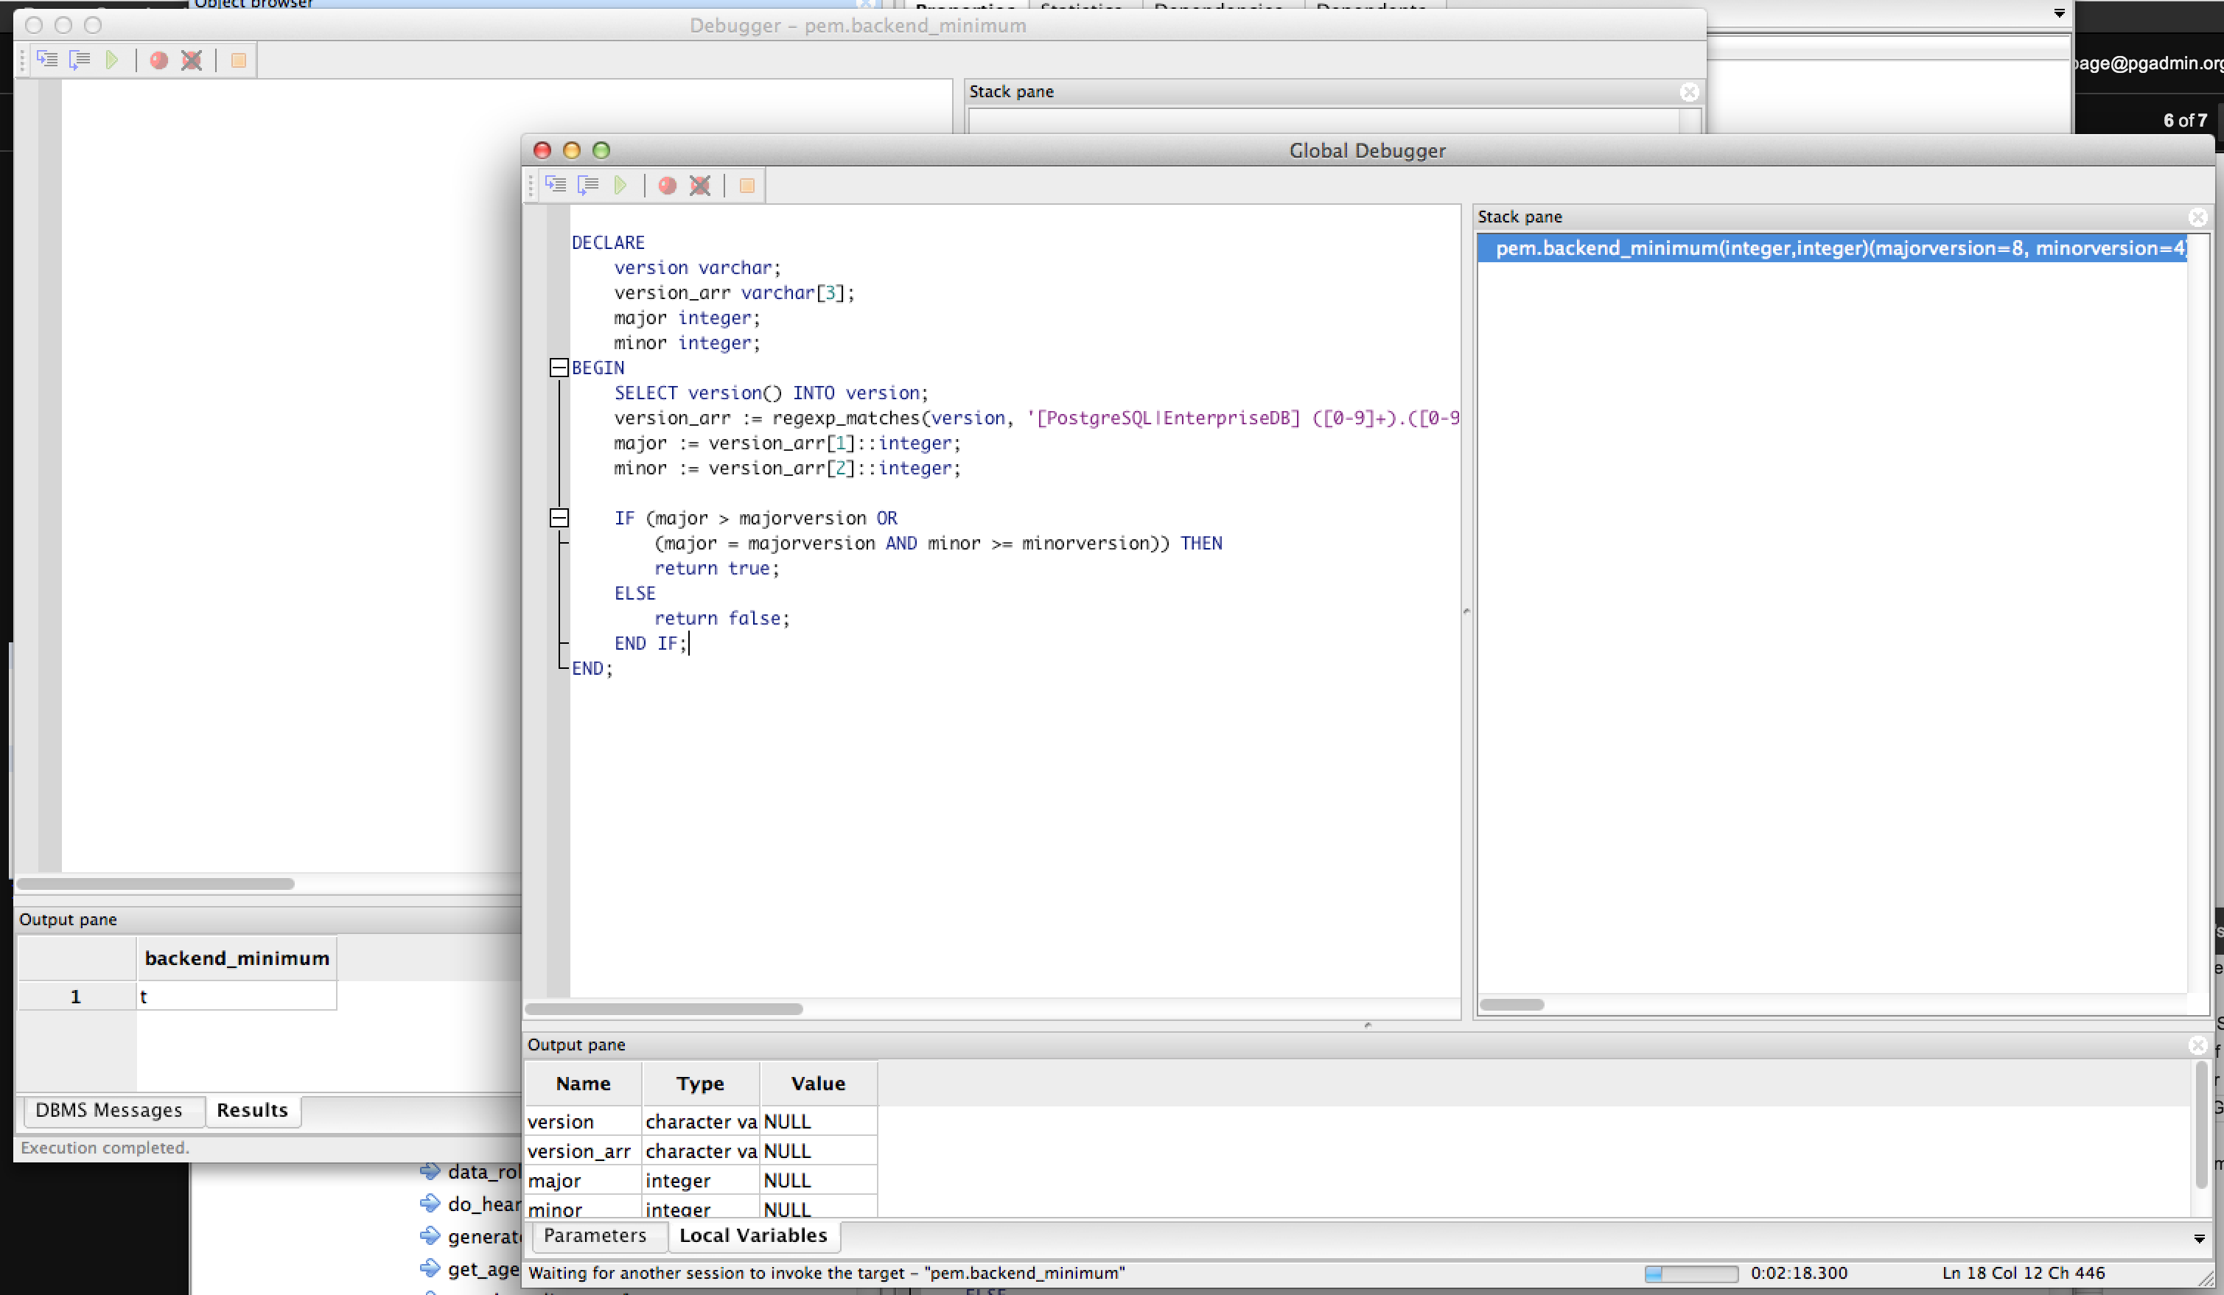Select the Results tab
Image resolution: width=2224 pixels, height=1295 pixels.
253,1110
